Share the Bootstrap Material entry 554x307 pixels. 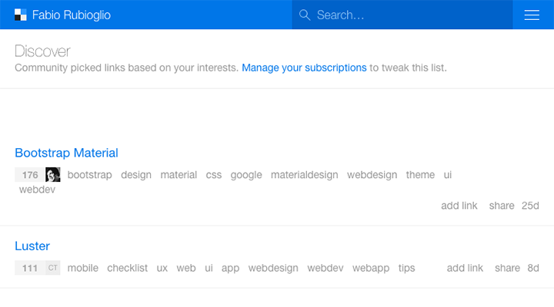click(502, 206)
